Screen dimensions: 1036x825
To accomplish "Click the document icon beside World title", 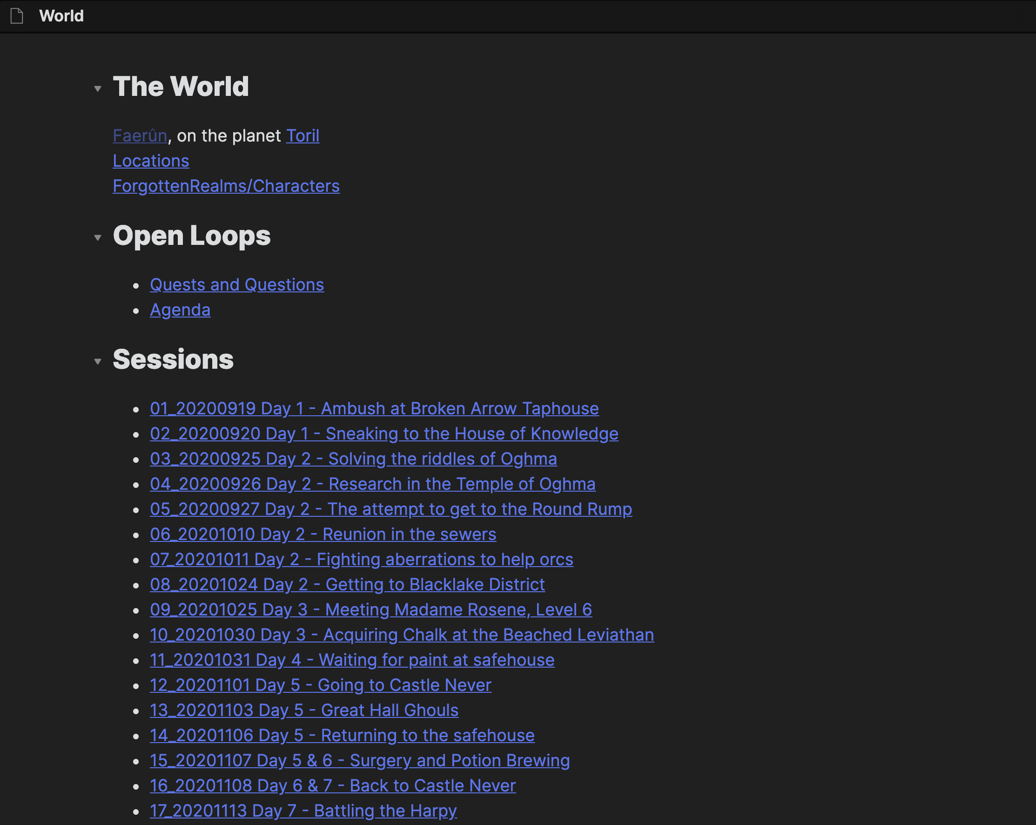I will pos(17,16).
